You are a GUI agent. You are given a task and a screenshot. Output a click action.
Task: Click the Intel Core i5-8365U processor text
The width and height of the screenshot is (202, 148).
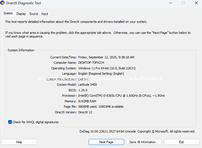121,96
